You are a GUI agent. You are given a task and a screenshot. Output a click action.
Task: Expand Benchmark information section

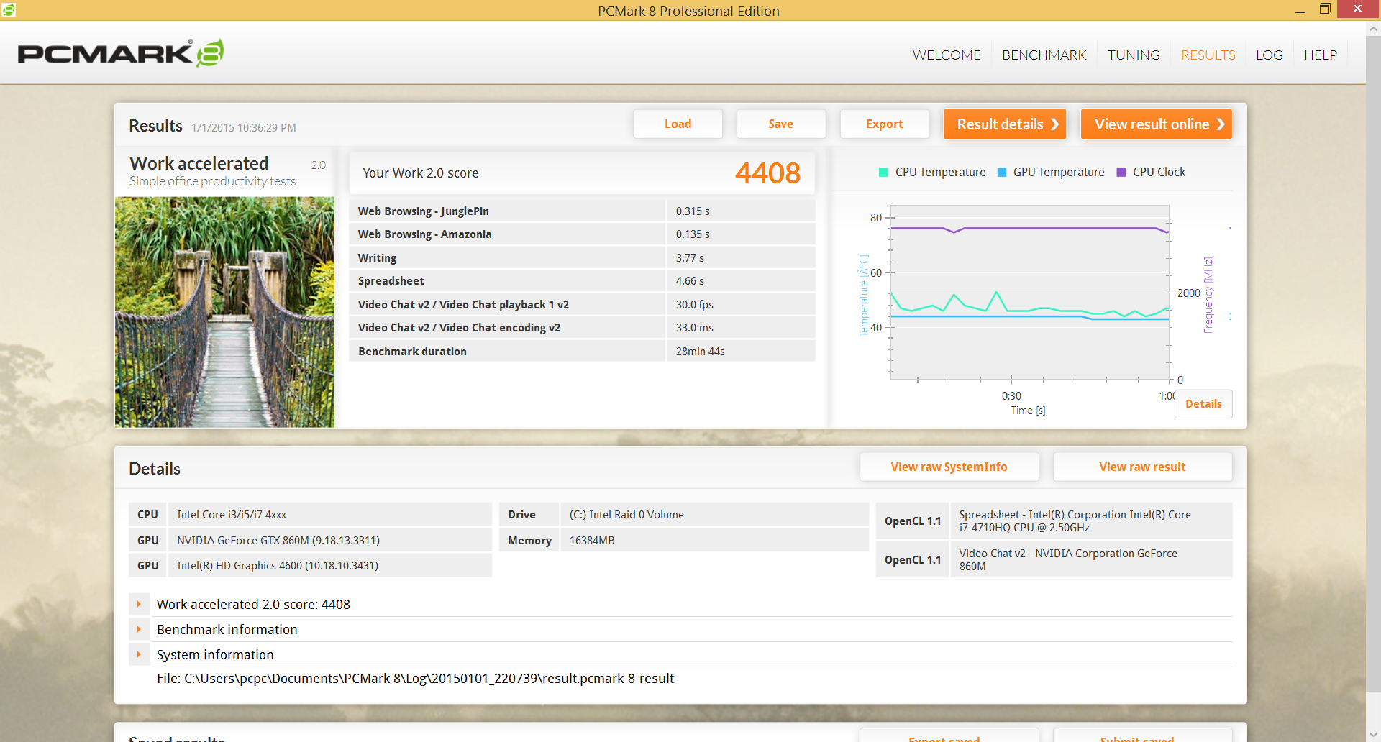coord(139,629)
